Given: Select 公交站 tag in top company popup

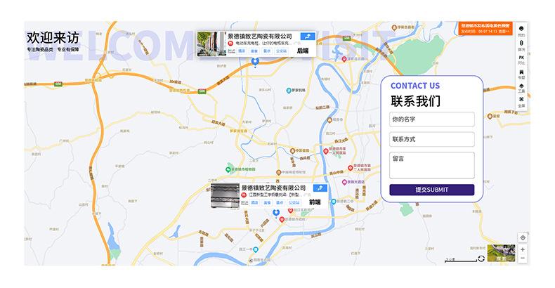Looking at the screenshot, I should [282, 51].
